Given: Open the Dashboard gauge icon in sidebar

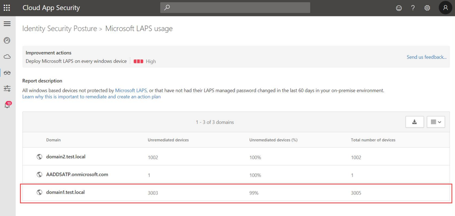Looking at the screenshot, I should pyautogui.click(x=7, y=40).
